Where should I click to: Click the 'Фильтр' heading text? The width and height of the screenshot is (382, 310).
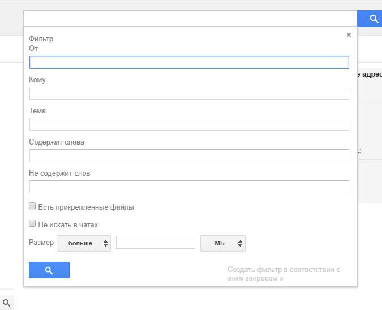point(41,39)
